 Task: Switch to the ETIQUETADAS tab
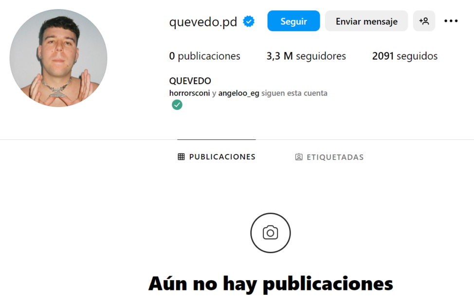[329, 157]
